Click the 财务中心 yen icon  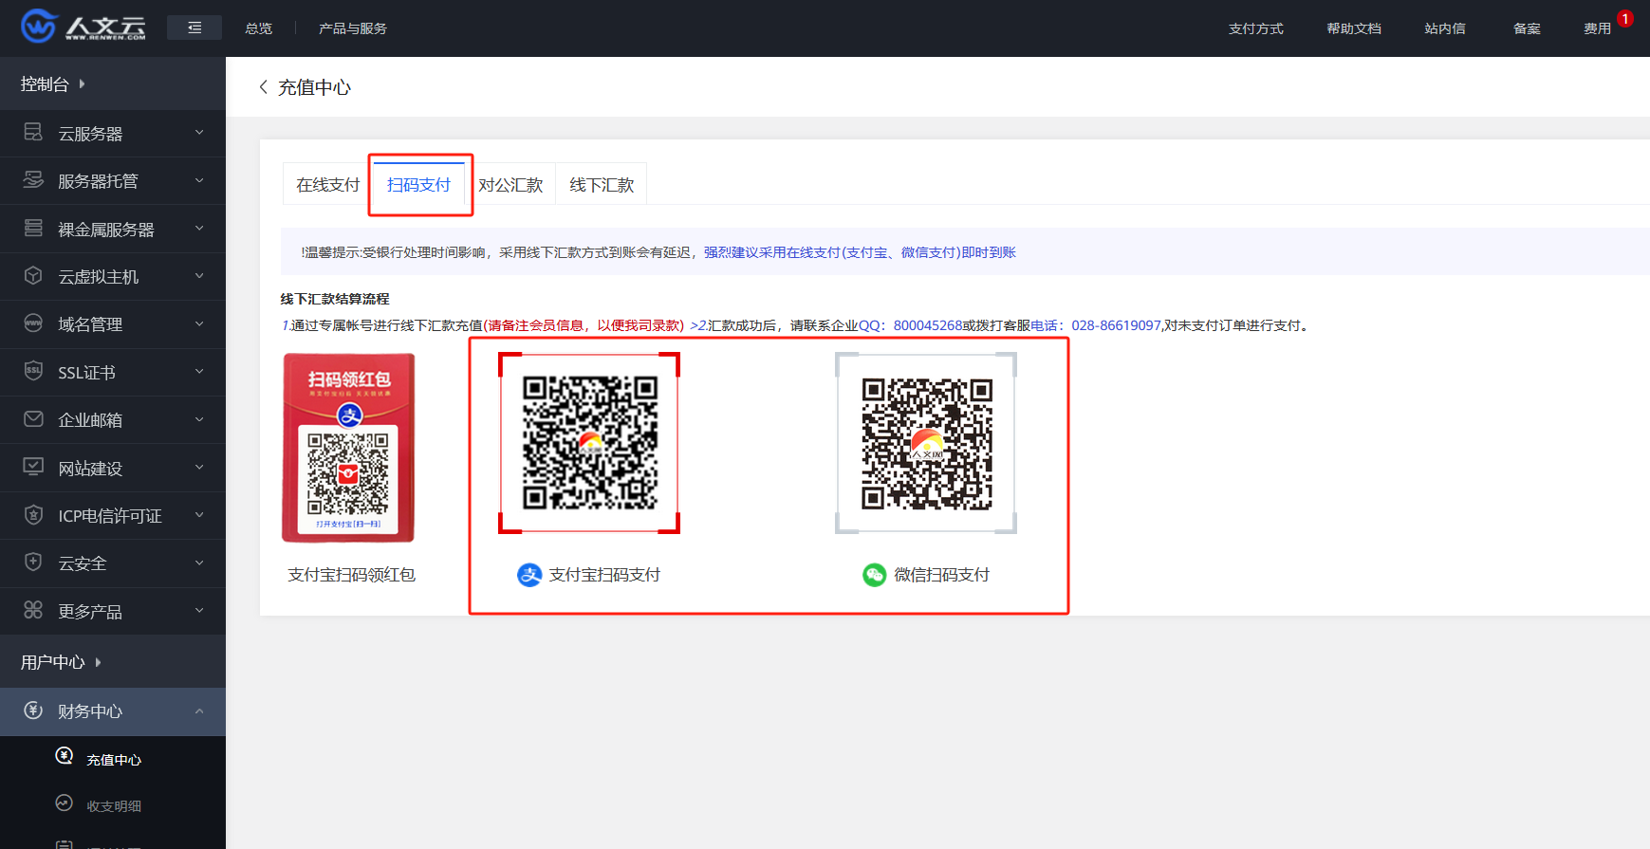click(33, 710)
